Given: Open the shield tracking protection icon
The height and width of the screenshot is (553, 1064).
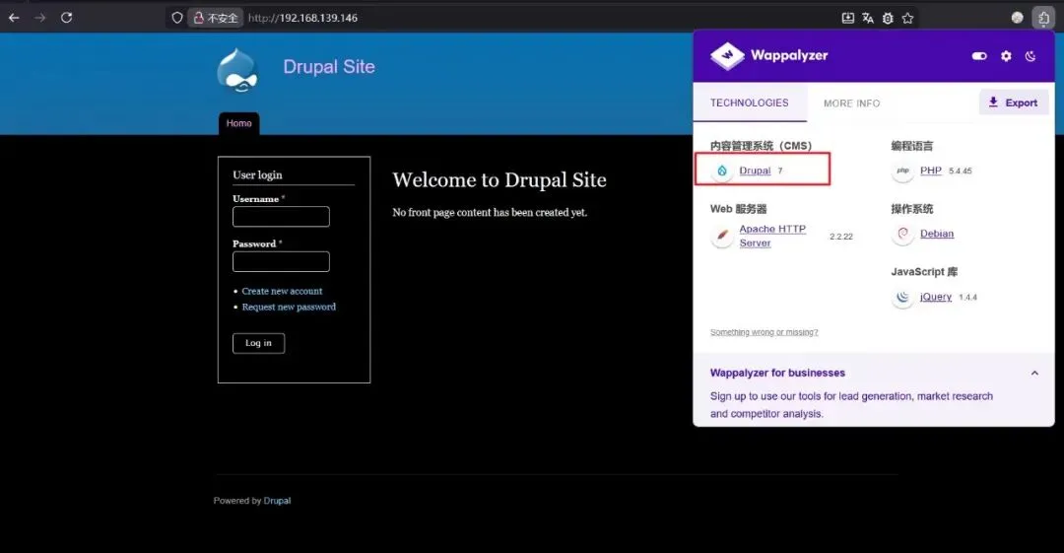Looking at the screenshot, I should (x=177, y=18).
